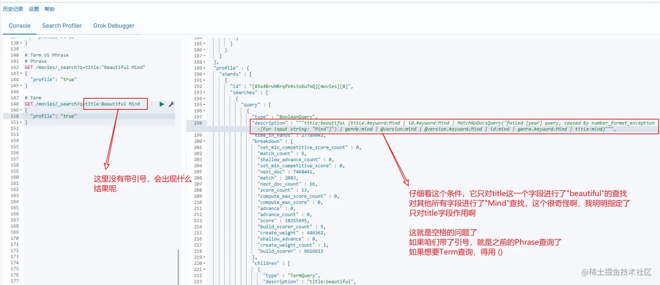Click "type" : "TermQuery" on line 222

(x=292, y=276)
